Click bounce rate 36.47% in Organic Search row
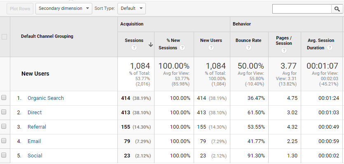Image resolution: width=344 pixels, height=164 pixels. [256, 98]
